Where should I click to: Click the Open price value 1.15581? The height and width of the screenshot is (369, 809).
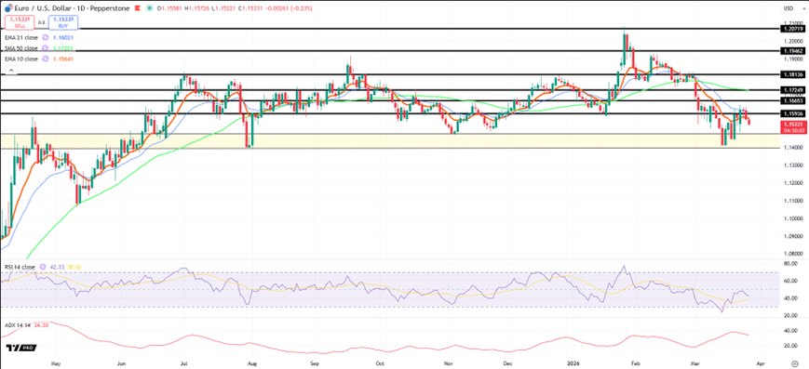(172, 8)
